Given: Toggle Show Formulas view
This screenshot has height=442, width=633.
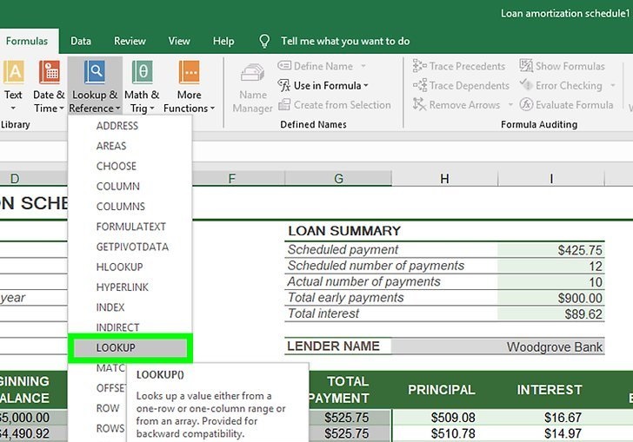Looking at the screenshot, I should click(x=562, y=66).
